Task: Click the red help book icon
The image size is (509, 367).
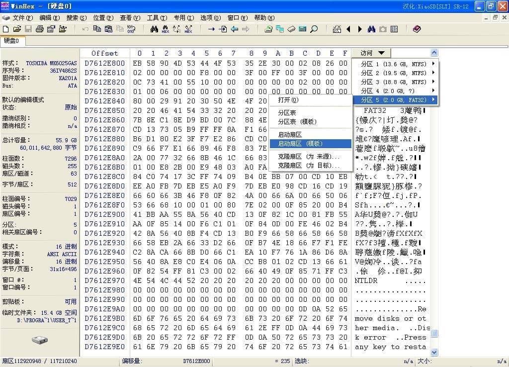Action: click(417, 29)
